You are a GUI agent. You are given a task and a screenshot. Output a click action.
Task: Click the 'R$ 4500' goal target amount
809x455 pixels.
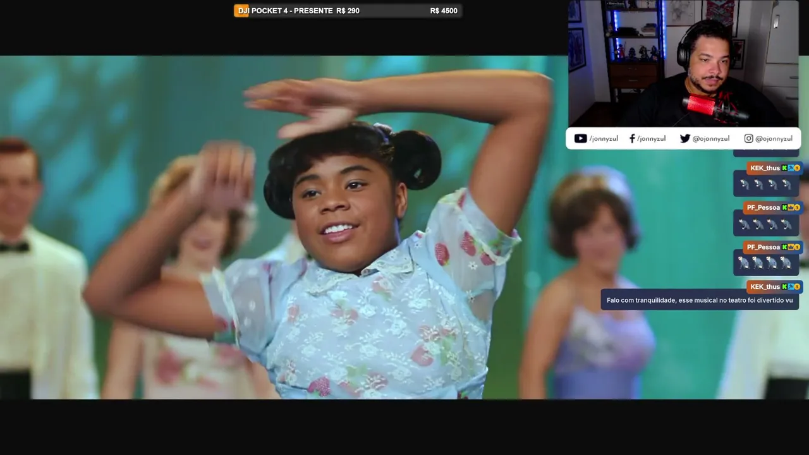(x=444, y=11)
